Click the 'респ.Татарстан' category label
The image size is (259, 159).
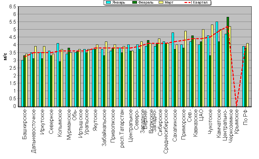(122, 128)
